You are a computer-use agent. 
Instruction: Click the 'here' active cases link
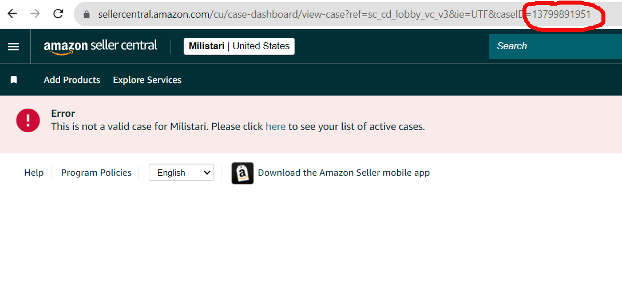pos(275,126)
